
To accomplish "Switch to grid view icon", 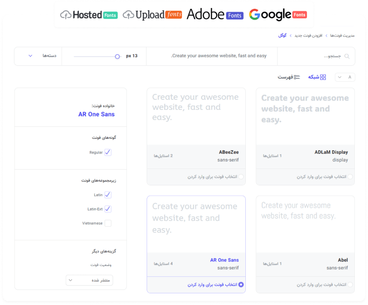I will [x=323, y=77].
